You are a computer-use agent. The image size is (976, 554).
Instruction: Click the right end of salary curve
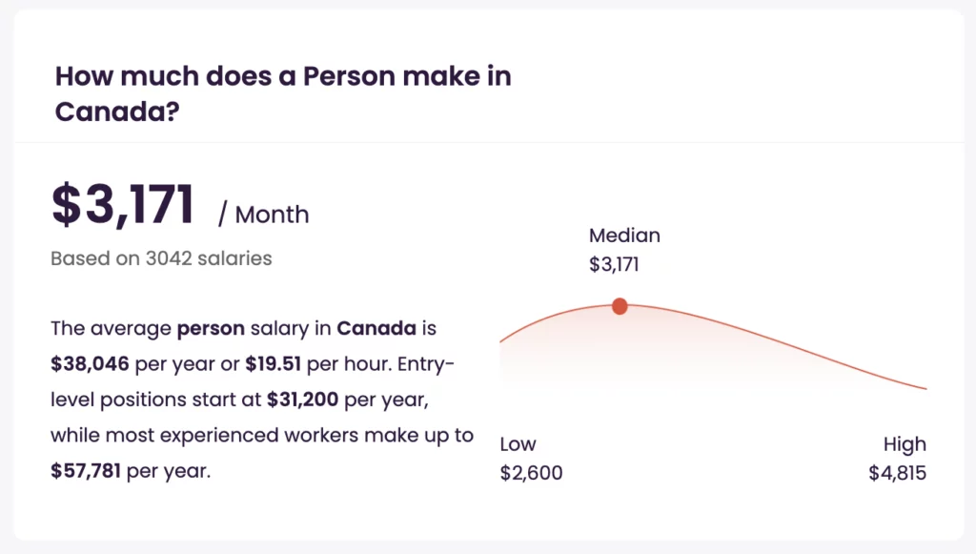[925, 388]
